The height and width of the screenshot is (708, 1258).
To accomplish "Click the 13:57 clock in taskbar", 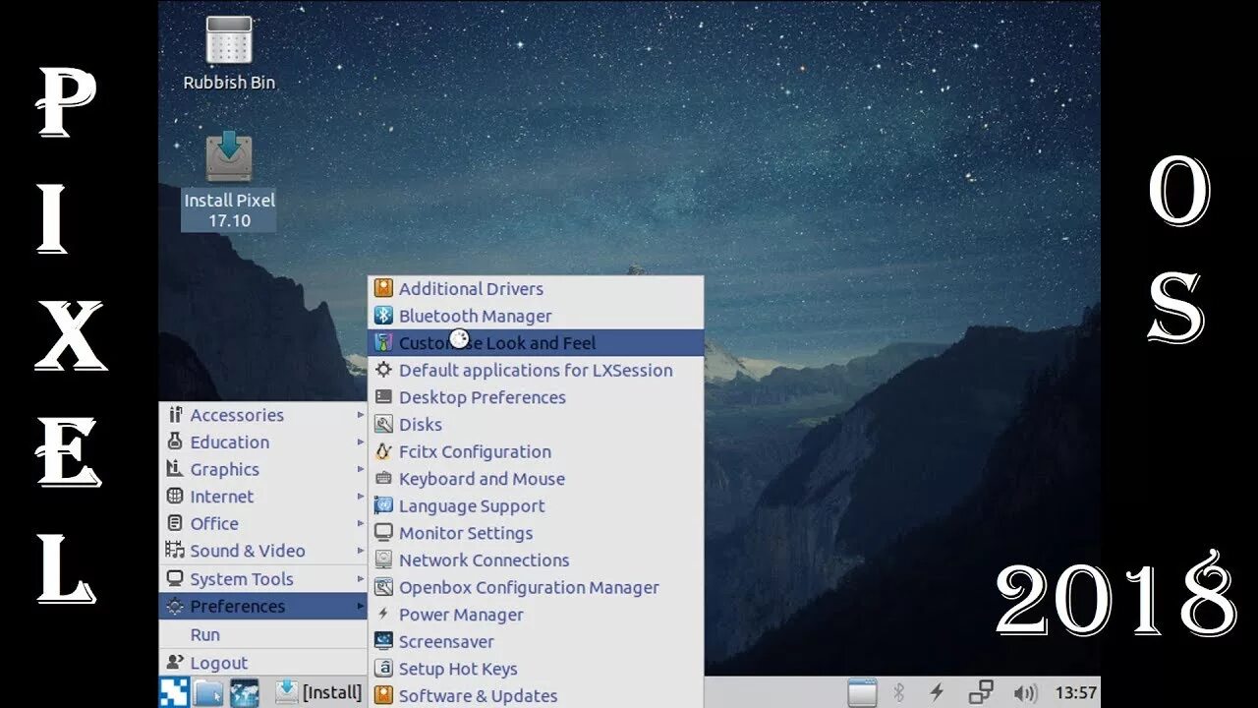I will click(1077, 692).
